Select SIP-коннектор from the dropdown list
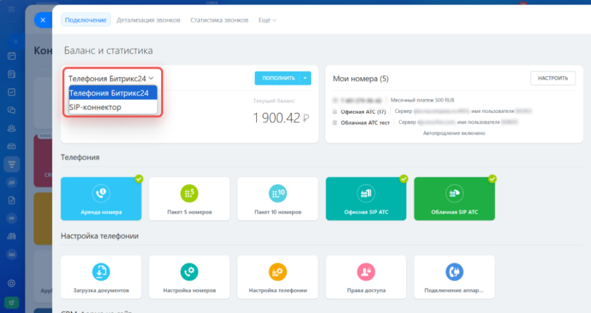591x313 pixels. click(95, 107)
